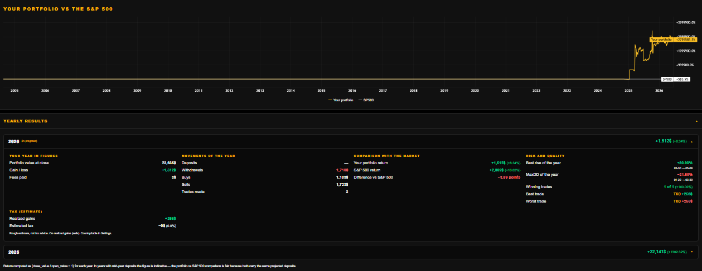Click the 'Fees paid' row label
The image size is (702, 271).
(x=18, y=177)
